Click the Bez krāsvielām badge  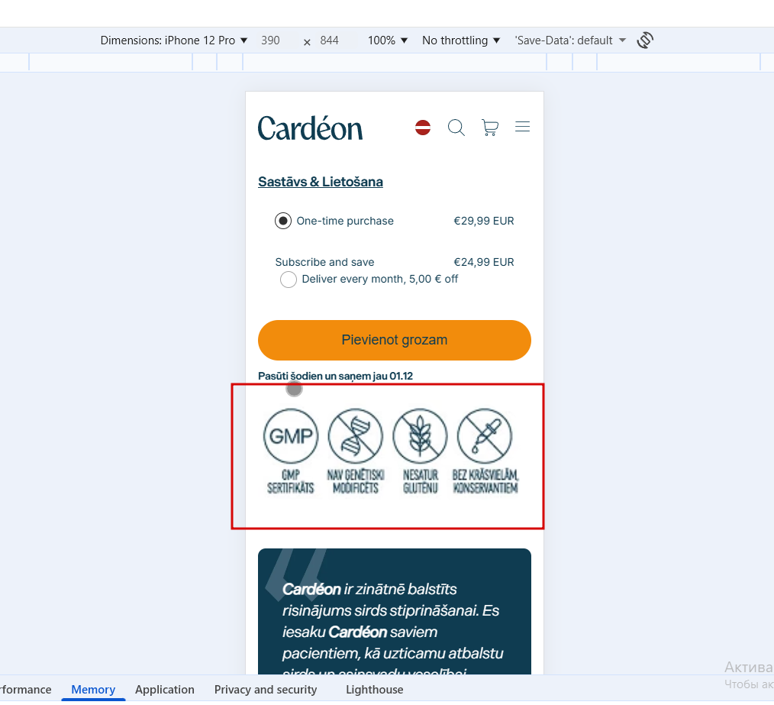485,451
